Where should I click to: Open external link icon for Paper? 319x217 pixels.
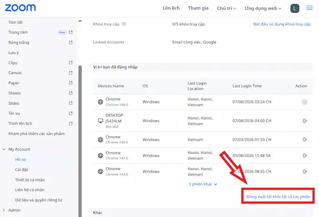click(71, 83)
